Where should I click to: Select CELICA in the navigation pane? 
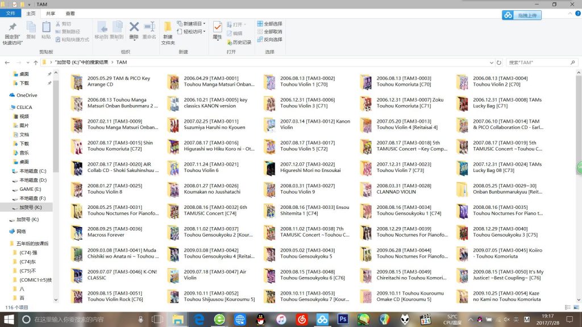tap(24, 107)
